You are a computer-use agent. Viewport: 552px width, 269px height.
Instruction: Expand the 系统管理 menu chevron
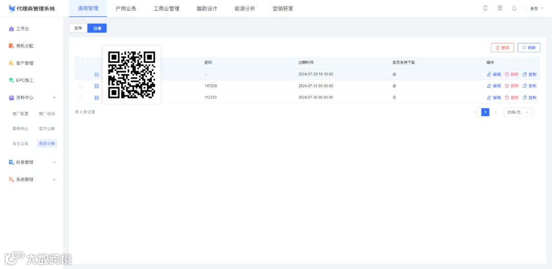click(x=54, y=180)
